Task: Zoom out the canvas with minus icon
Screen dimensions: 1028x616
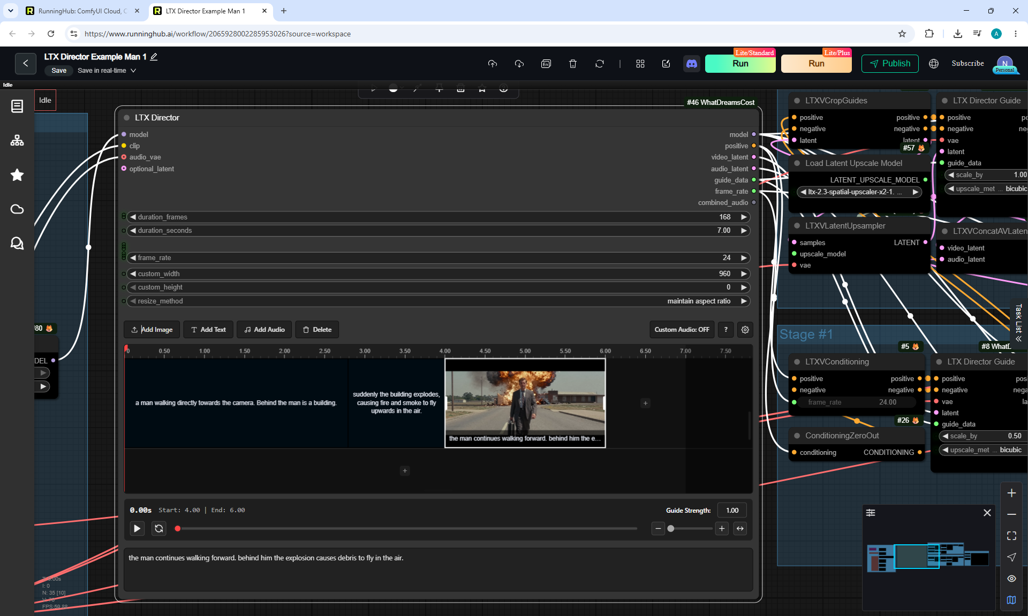Action: 1011,514
